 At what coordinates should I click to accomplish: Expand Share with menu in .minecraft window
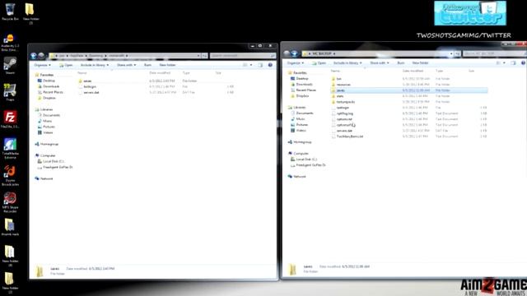coord(126,65)
